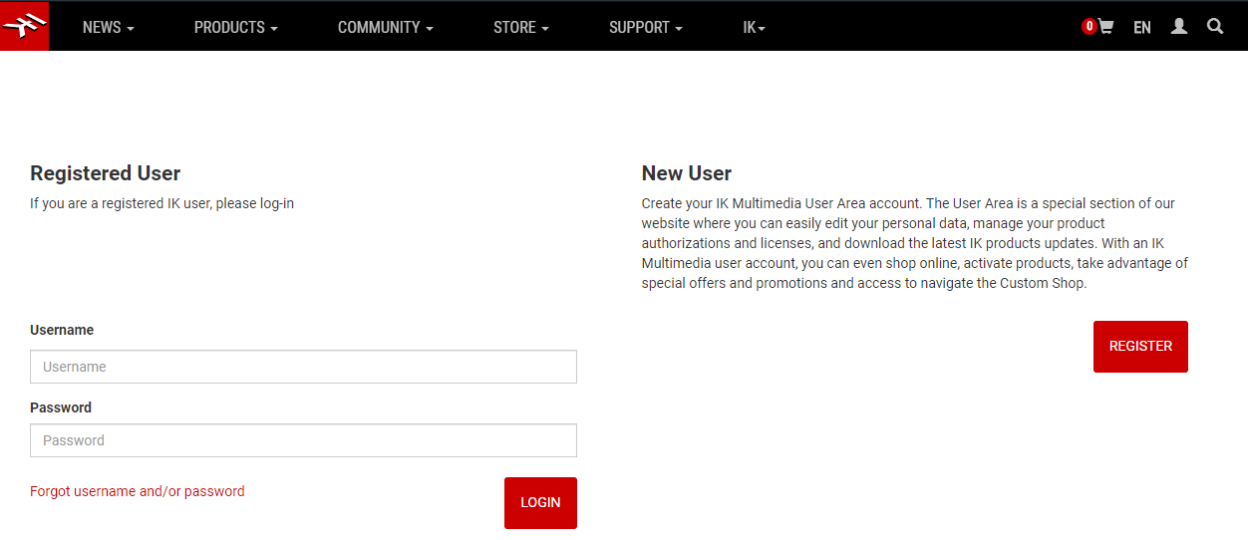
Task: Open the STORE menu
Action: pyautogui.click(x=520, y=28)
